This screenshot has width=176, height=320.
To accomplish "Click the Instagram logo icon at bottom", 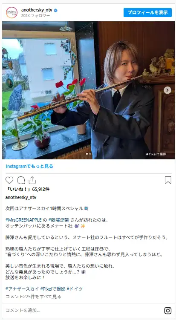I will coord(168,311).
